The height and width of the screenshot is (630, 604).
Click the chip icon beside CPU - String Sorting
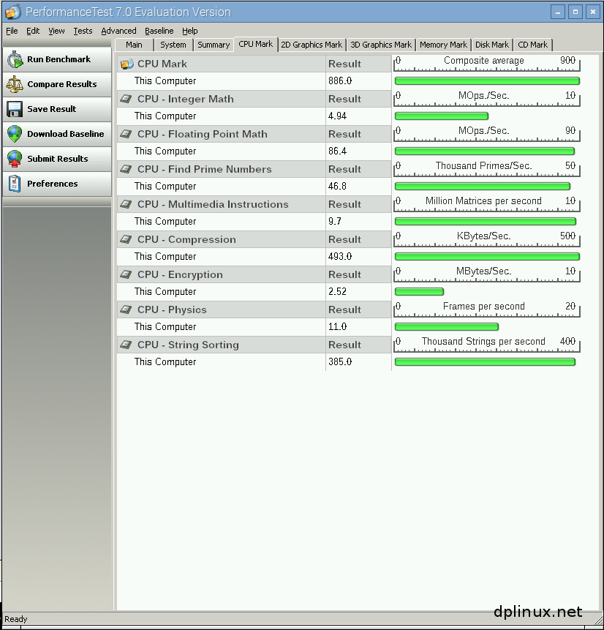coord(126,345)
